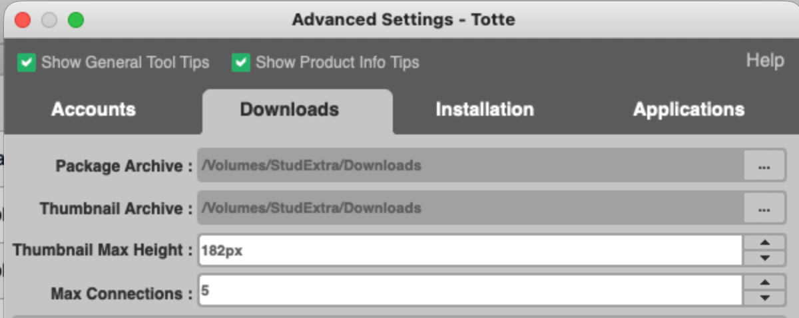Click the Package Archive path field

point(471,165)
